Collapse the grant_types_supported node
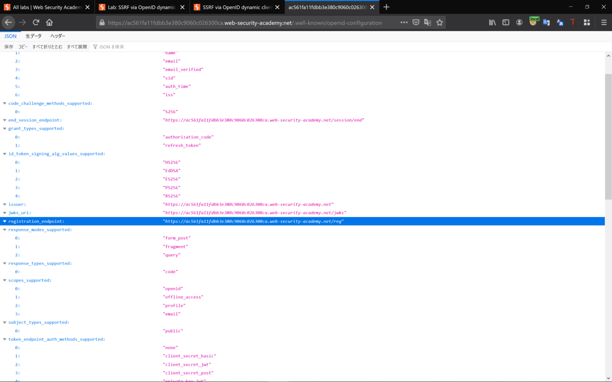The width and height of the screenshot is (612, 382). pyautogui.click(x=5, y=128)
